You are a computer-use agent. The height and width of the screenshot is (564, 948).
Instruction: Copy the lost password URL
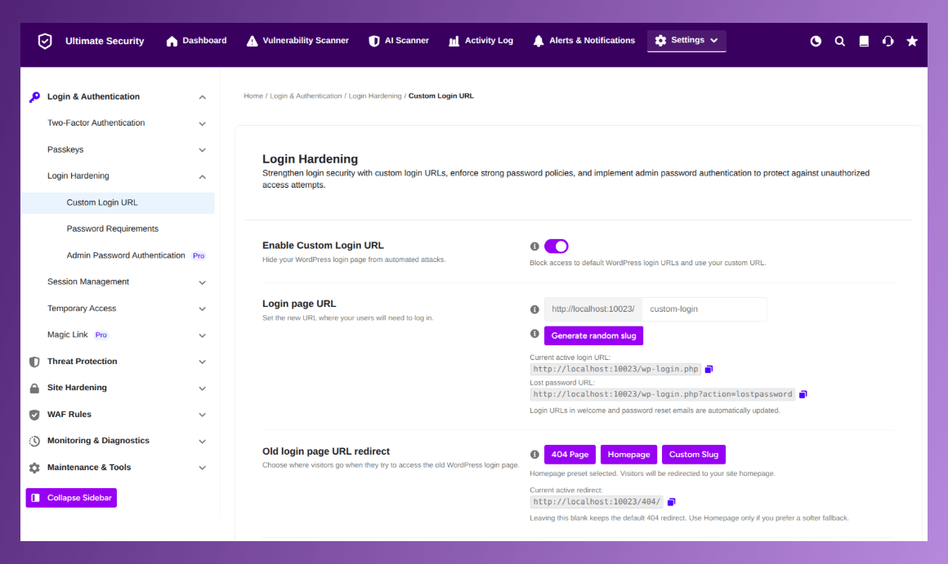(x=803, y=394)
